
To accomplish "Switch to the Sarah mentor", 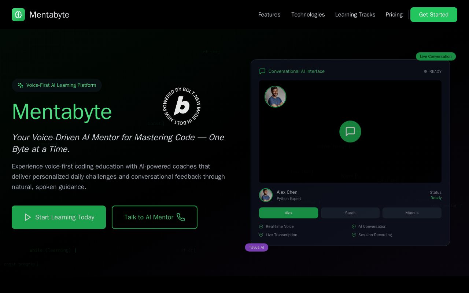I will point(350,213).
